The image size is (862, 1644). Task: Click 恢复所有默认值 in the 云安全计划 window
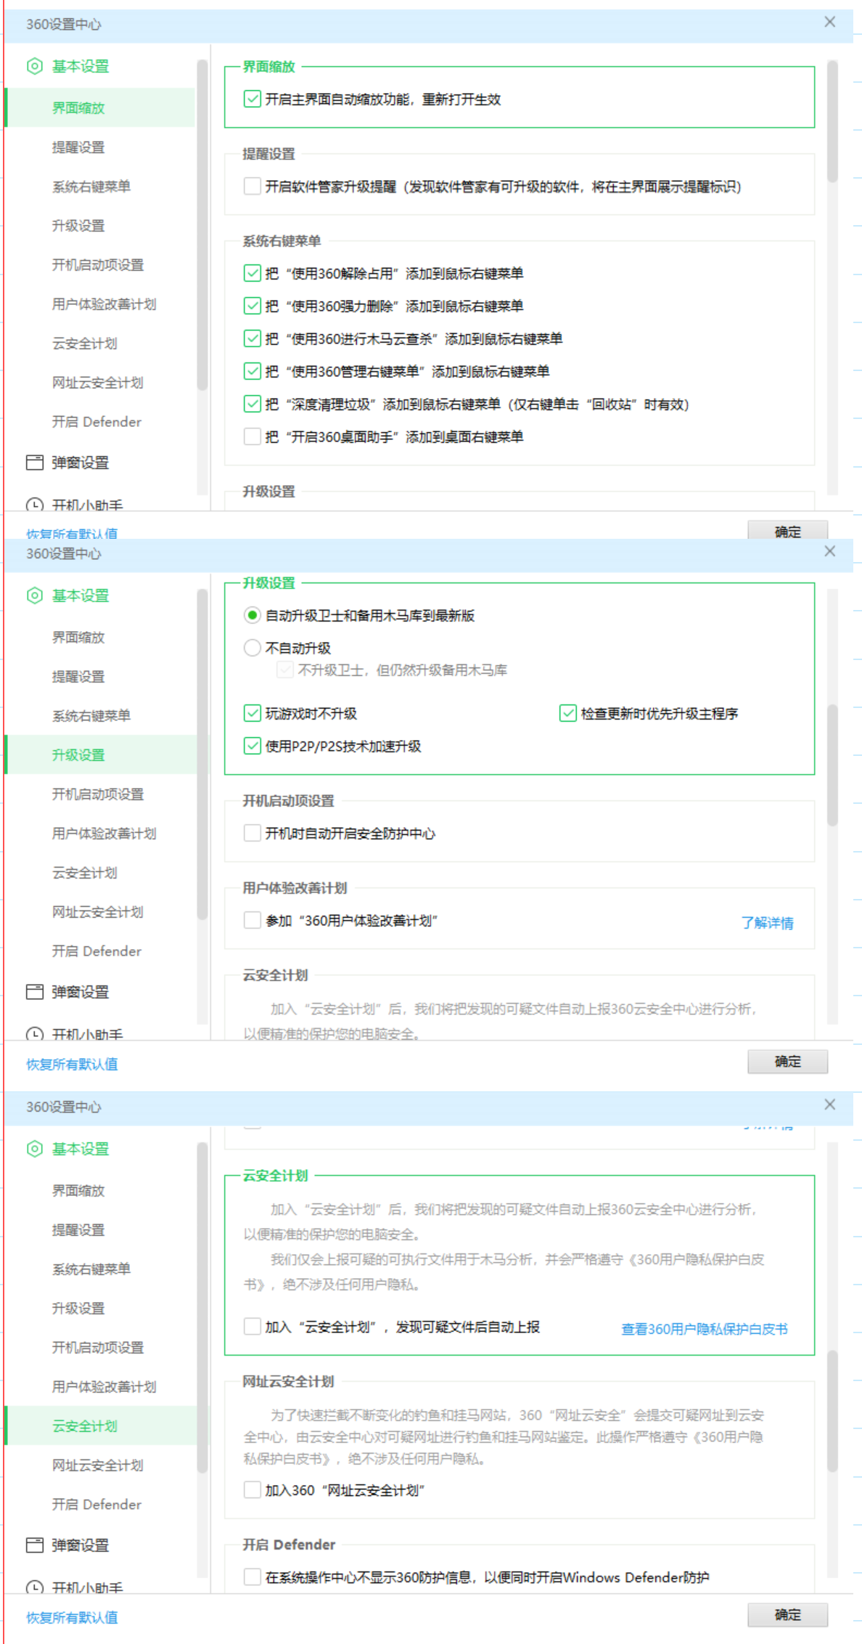click(x=72, y=1618)
